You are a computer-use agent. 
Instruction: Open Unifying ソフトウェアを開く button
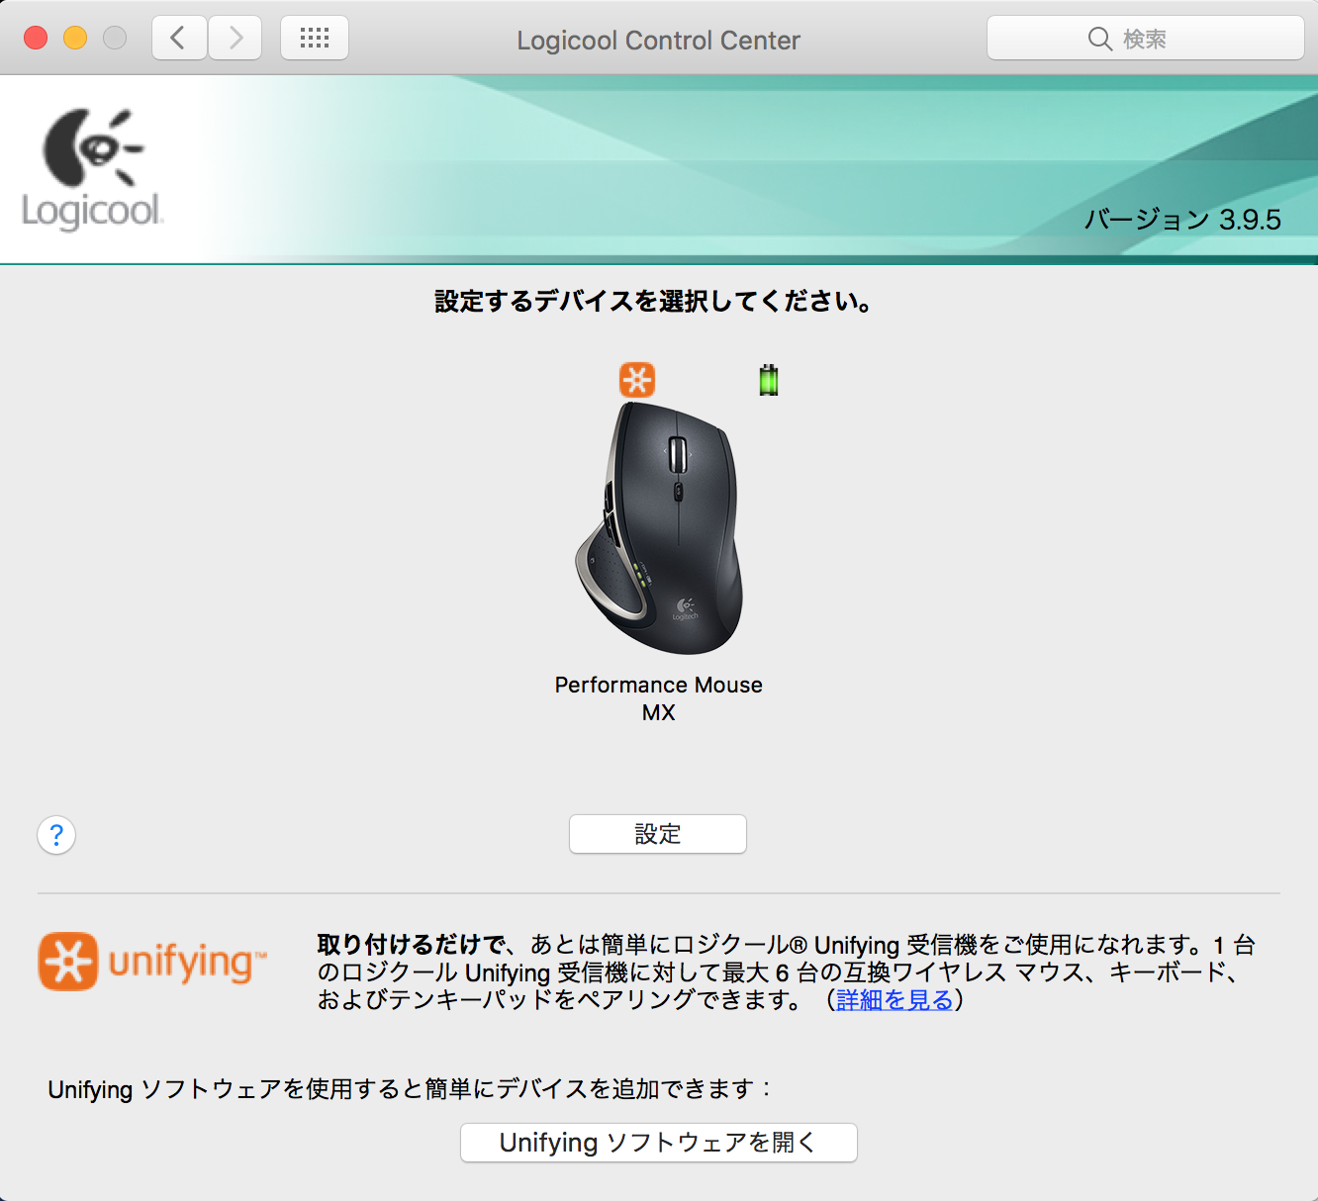pyautogui.click(x=659, y=1143)
